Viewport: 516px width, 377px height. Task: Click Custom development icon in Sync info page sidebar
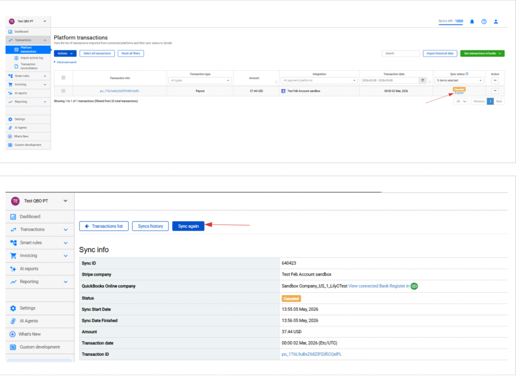[13, 347]
